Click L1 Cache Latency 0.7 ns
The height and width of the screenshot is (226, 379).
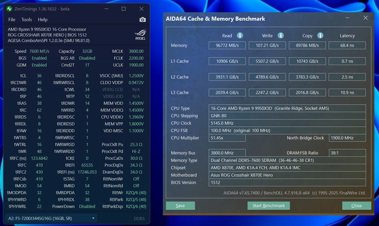point(347,61)
